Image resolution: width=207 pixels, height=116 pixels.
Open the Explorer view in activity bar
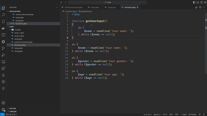pyautogui.click(x=3, y=8)
